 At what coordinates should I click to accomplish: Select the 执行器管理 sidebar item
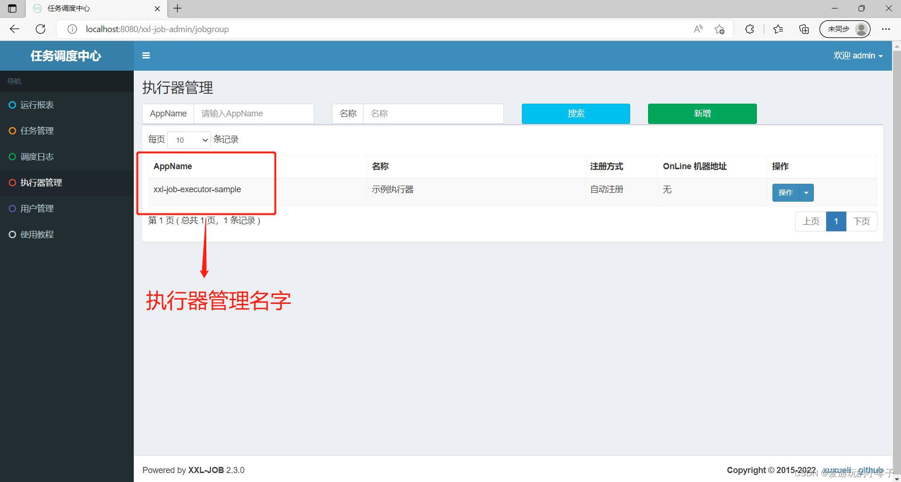coord(67,183)
